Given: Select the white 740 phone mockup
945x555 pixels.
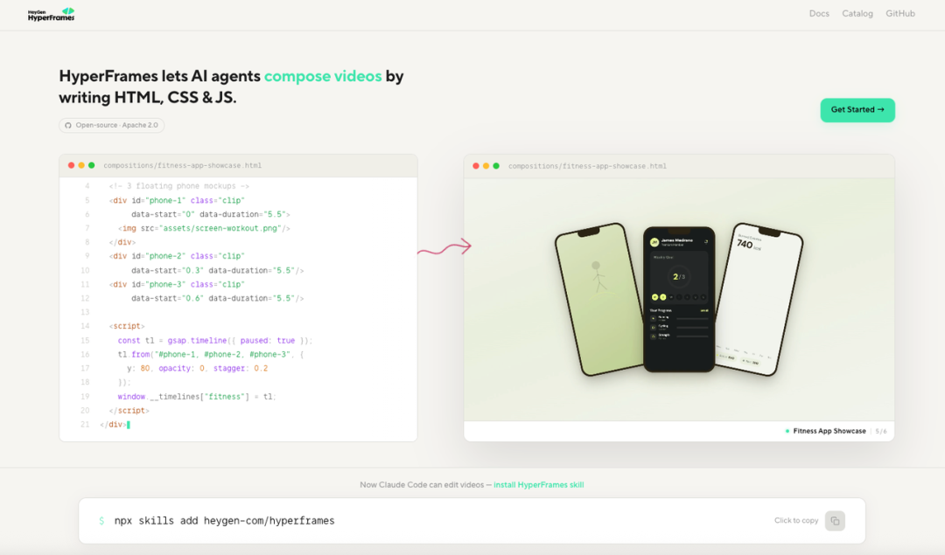Looking at the screenshot, I should pos(759,300).
